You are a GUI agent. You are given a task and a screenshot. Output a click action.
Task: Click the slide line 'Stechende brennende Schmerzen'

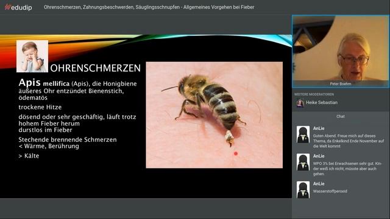click(68, 139)
